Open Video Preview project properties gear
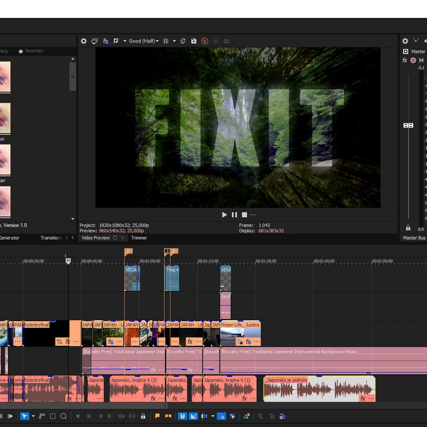Screen dimensions: 427x427 pyautogui.click(x=84, y=41)
